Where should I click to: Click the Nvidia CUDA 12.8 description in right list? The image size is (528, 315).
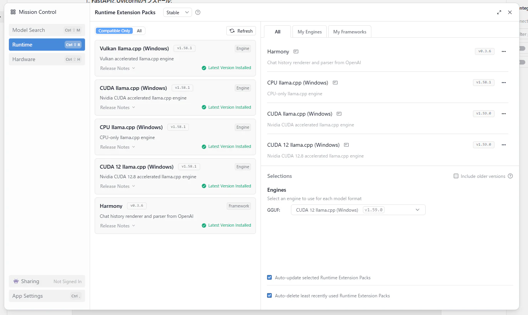[316, 156]
